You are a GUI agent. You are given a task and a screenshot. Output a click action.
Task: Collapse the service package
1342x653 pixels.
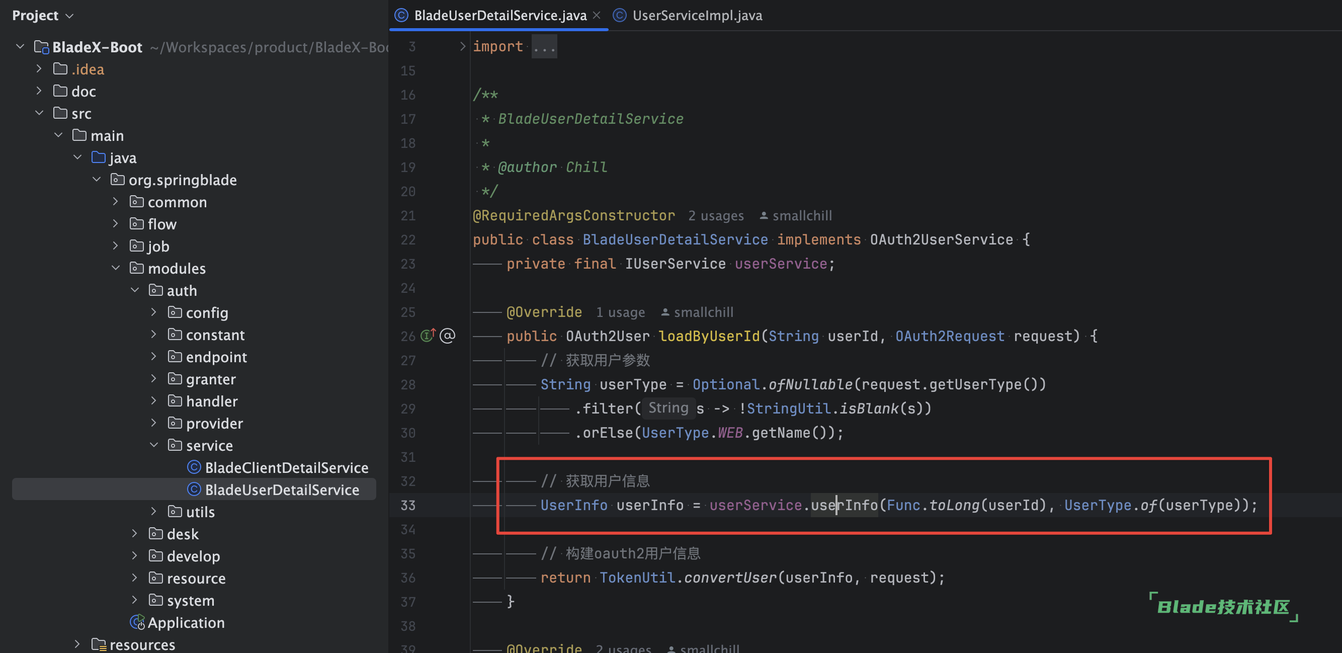pyautogui.click(x=154, y=446)
